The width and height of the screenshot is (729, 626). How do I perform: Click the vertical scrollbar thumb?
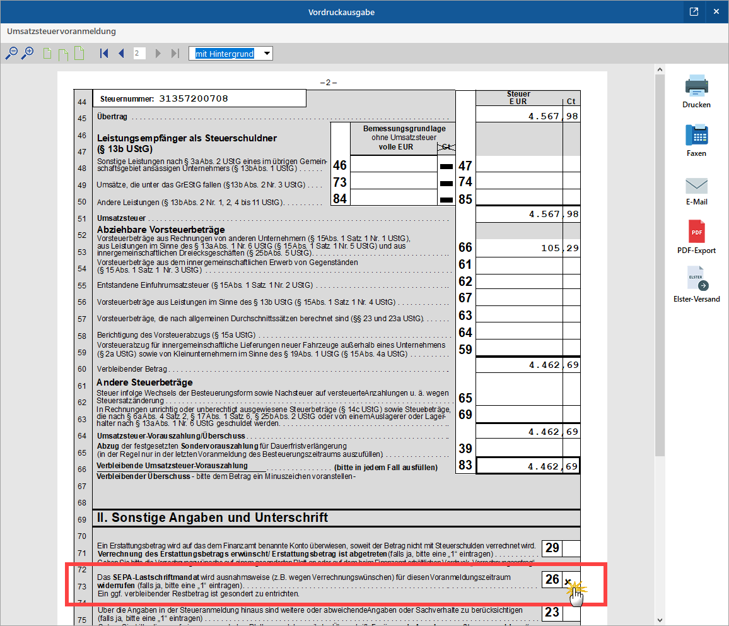[x=660, y=265]
